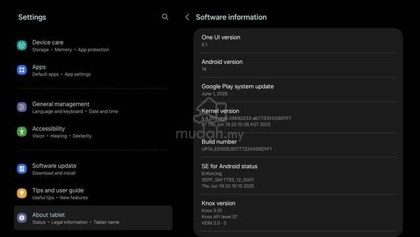Image resolution: width=420 pixels, height=237 pixels.
Task: Tap the Android version 14 row
Action: click(x=298, y=65)
